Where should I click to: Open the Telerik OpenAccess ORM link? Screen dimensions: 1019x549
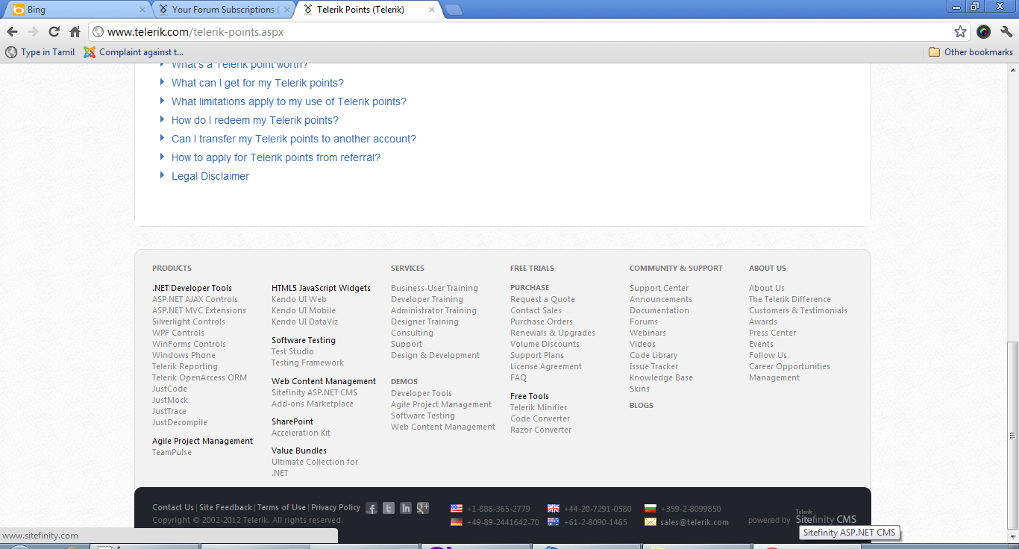point(199,377)
